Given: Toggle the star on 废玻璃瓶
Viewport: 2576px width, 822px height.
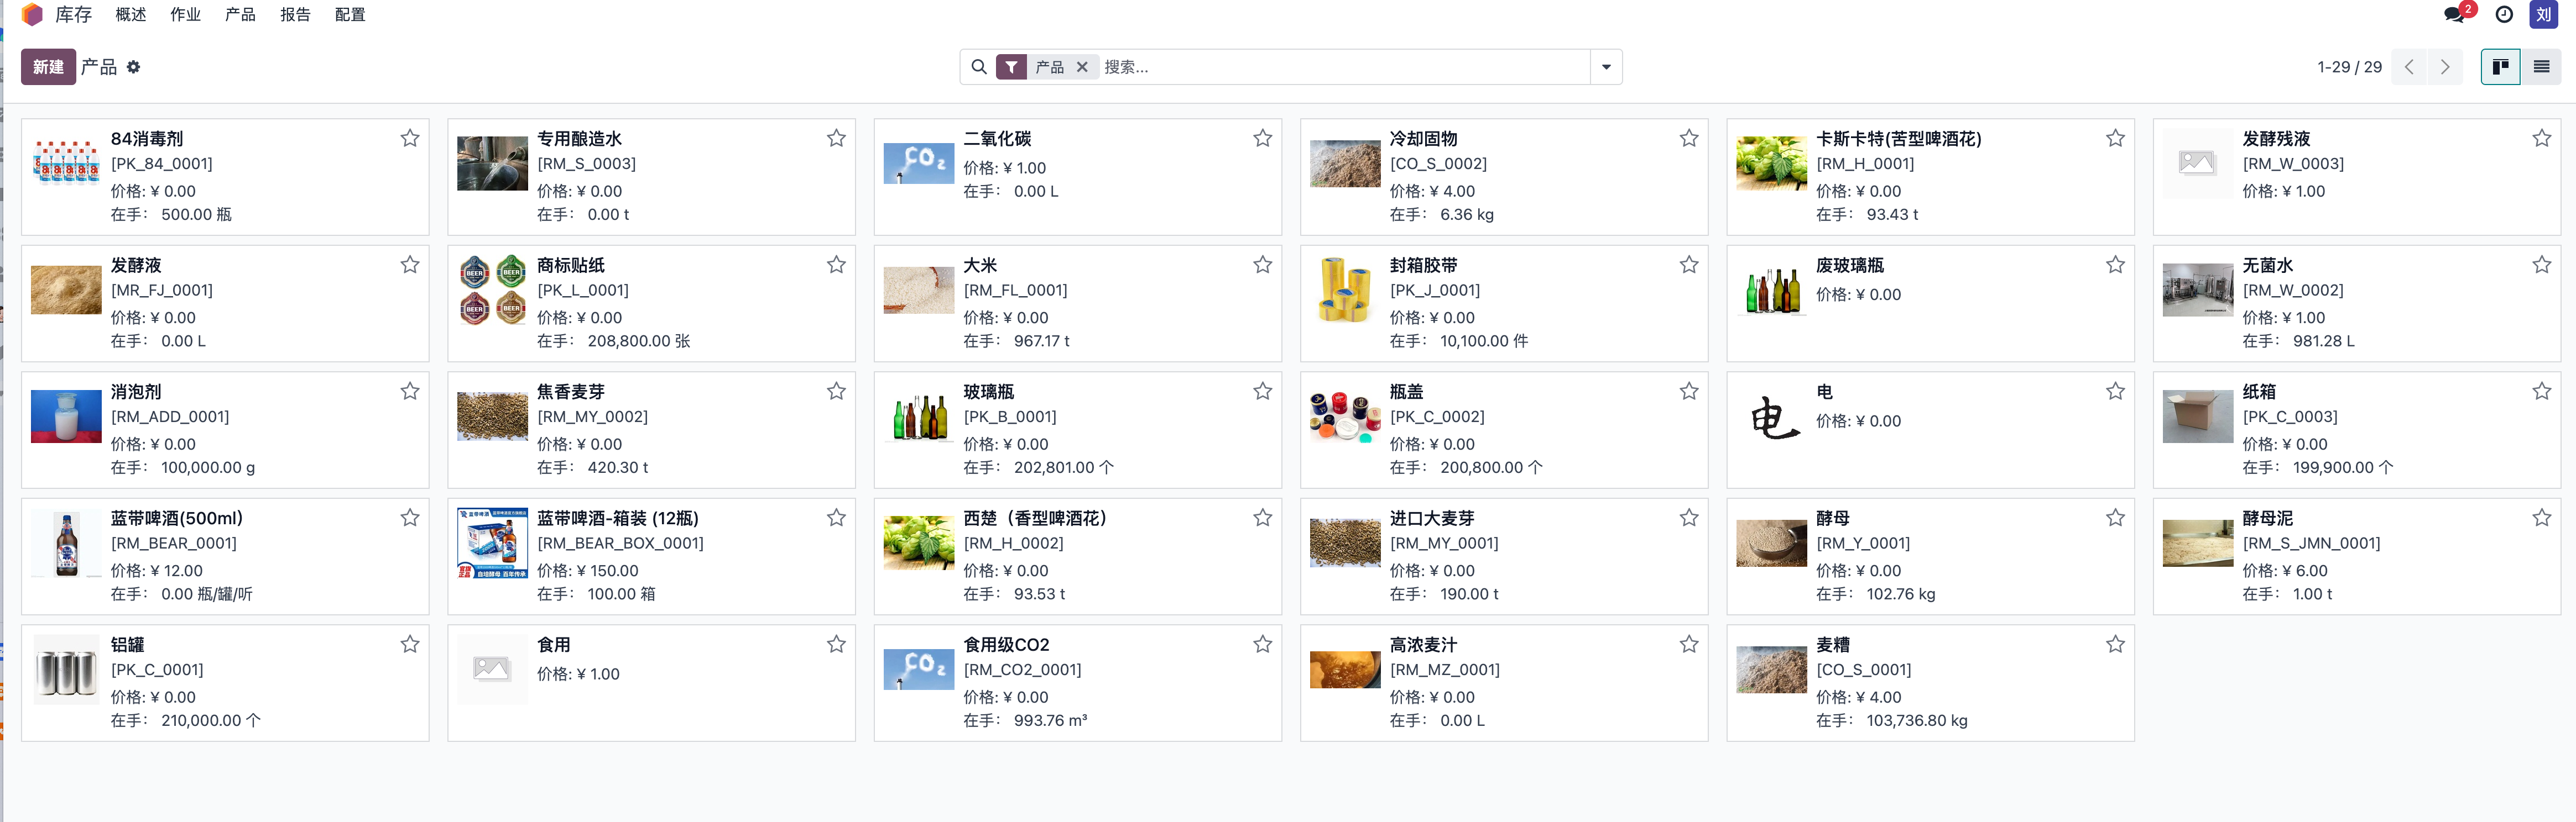Looking at the screenshot, I should 2115,265.
